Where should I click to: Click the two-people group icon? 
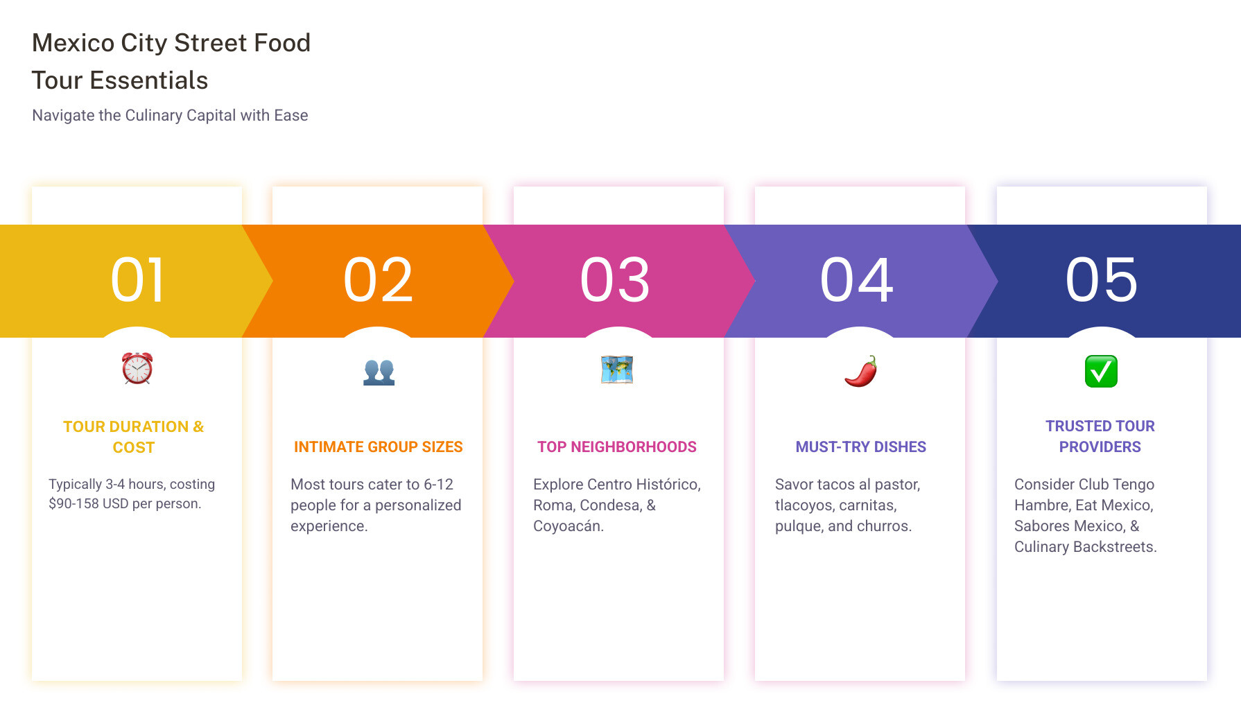tap(379, 372)
